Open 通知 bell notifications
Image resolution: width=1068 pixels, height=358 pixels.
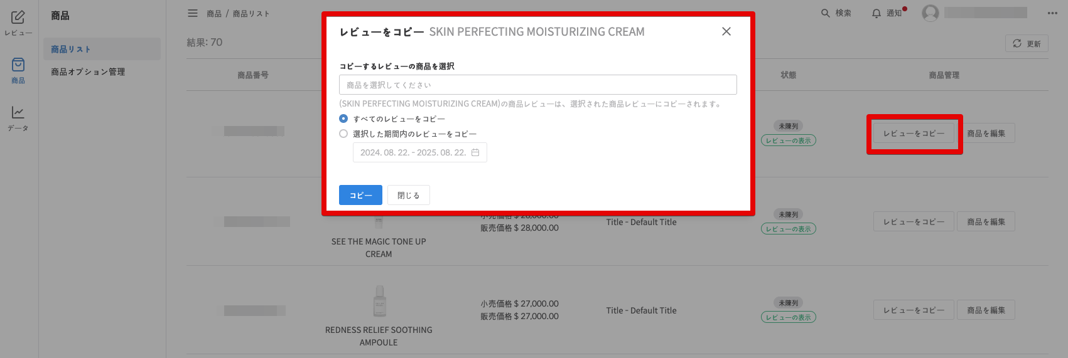(877, 13)
